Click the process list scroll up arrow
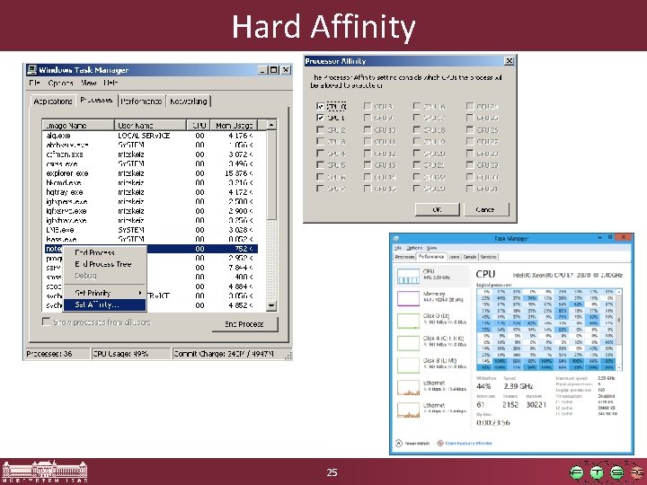The width and height of the screenshot is (647, 485). point(271,125)
